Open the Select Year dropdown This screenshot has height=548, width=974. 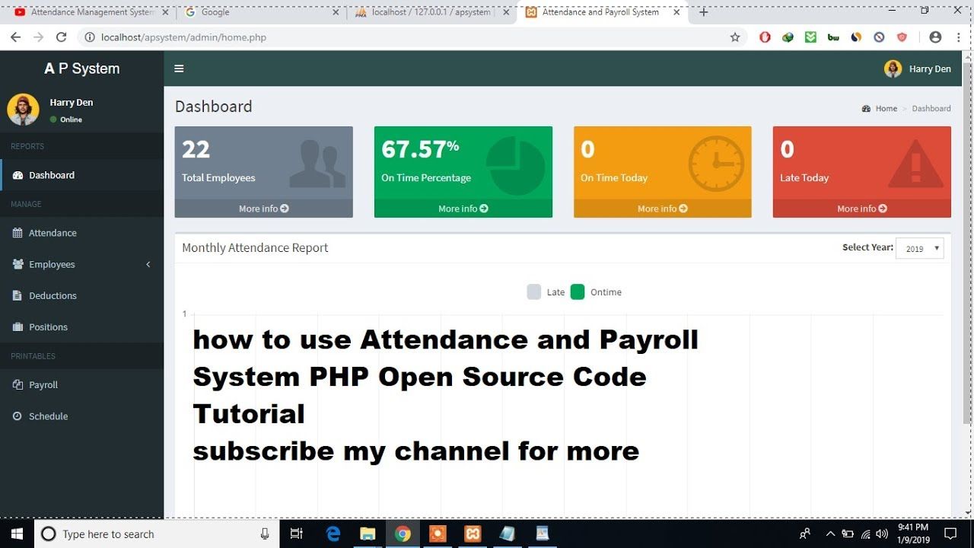(920, 248)
